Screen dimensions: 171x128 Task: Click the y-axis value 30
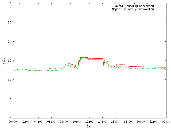pyautogui.click(x=10, y=3)
